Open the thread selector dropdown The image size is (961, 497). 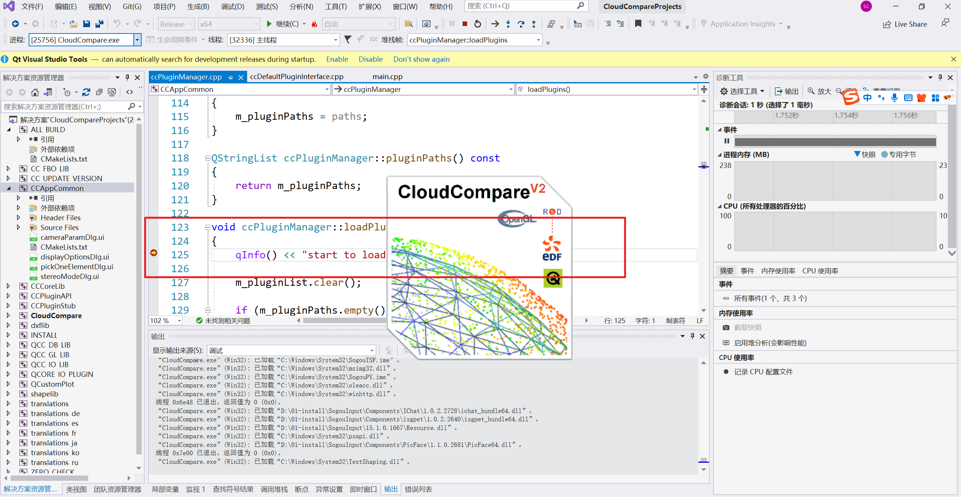[335, 40]
